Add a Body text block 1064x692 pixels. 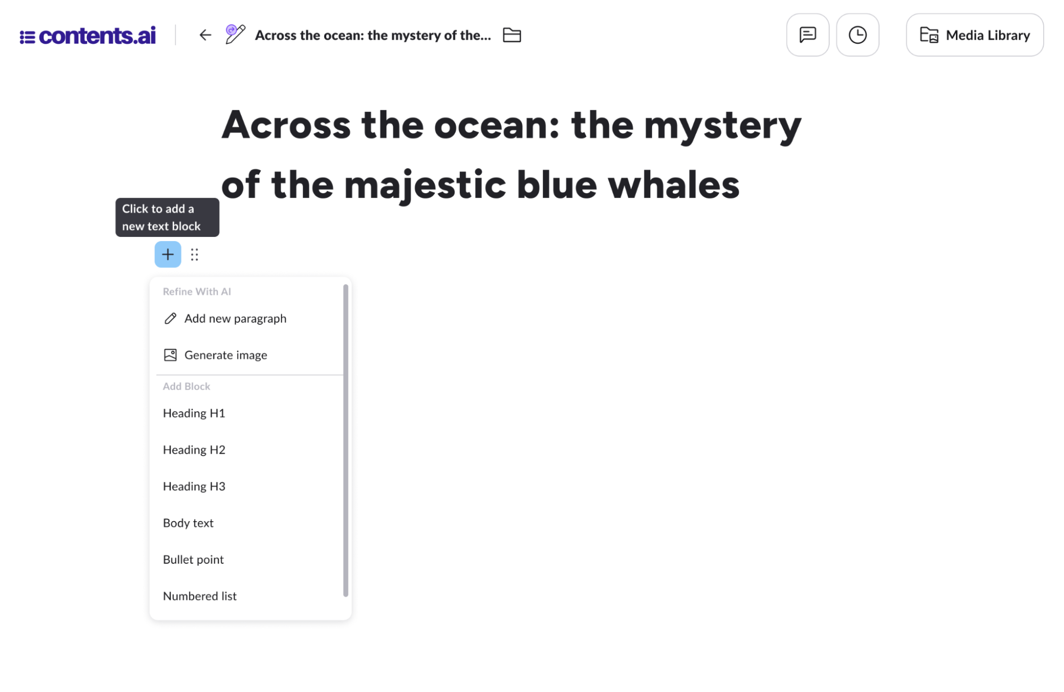[188, 523]
